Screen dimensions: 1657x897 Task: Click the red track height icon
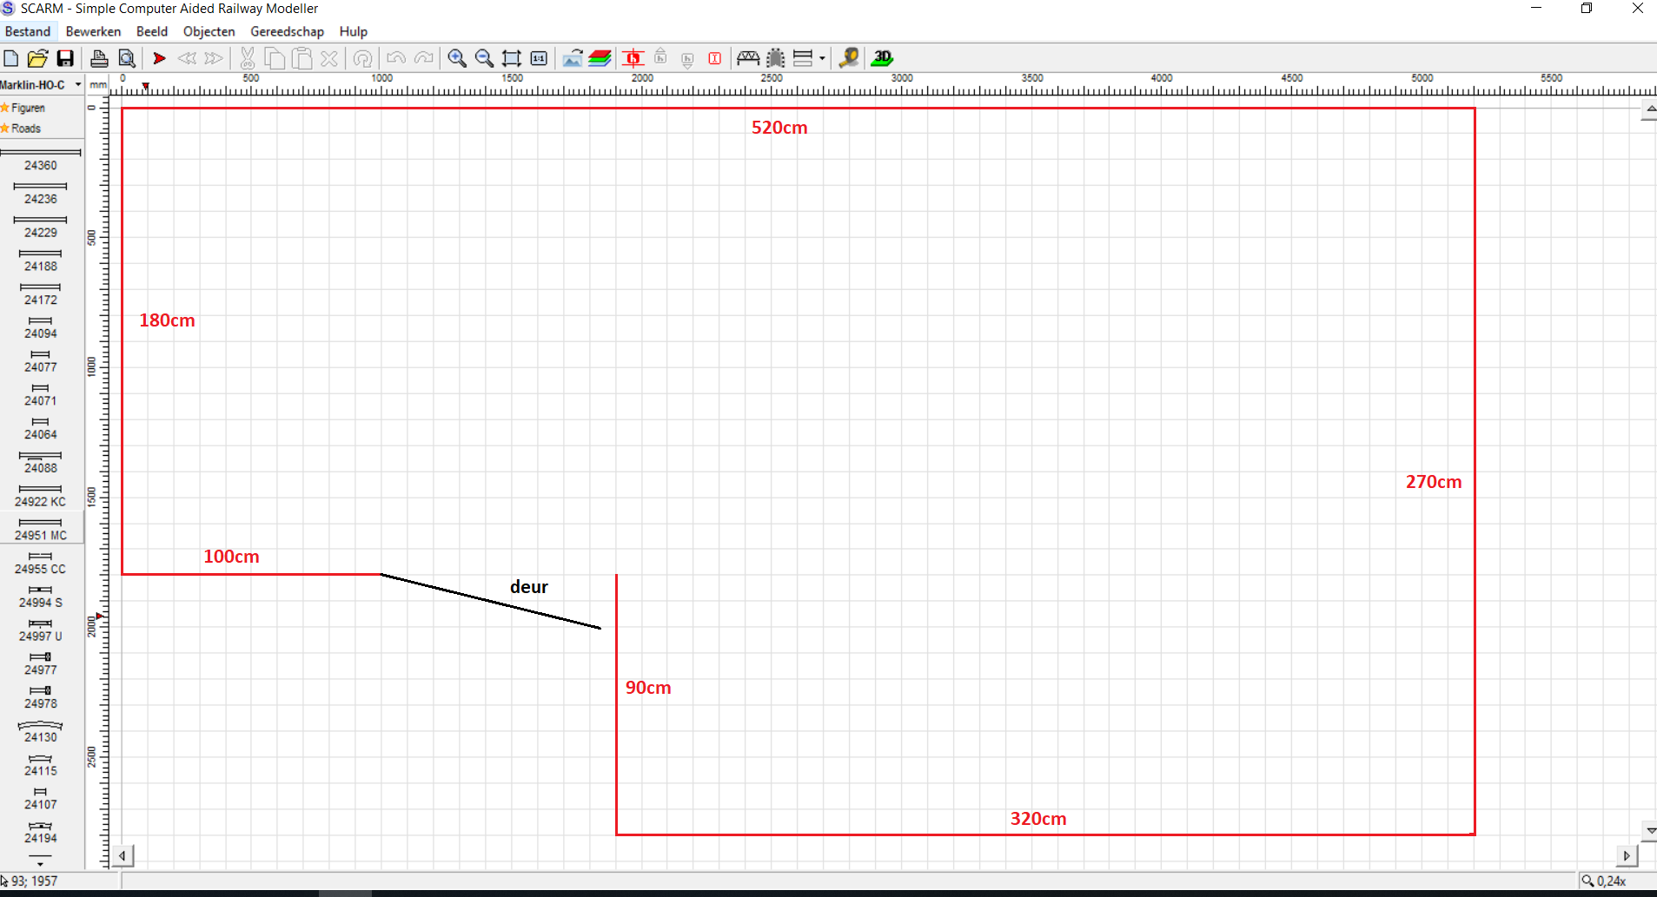pos(633,58)
